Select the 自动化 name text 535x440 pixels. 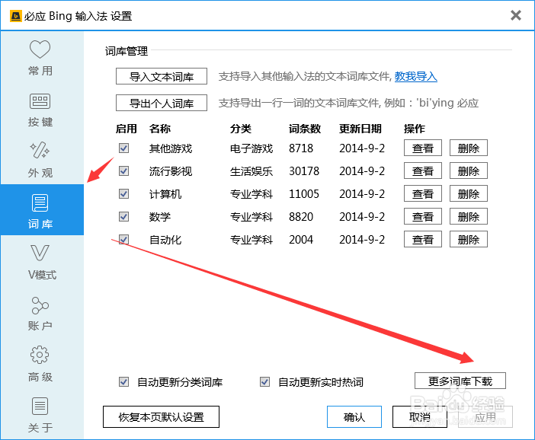point(165,240)
